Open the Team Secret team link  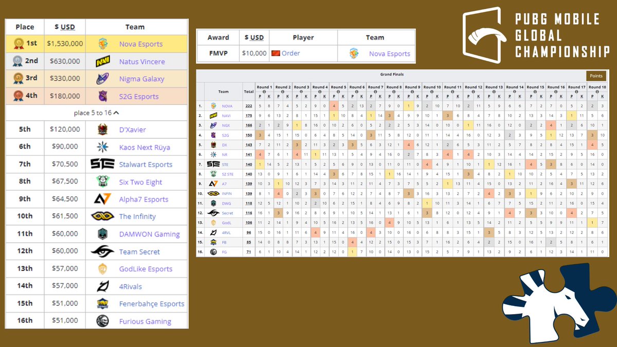point(139,252)
